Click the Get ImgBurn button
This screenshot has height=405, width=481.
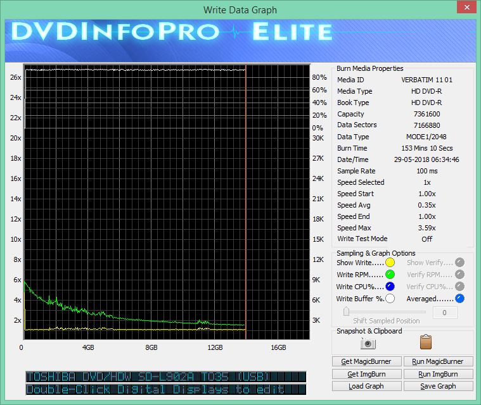[x=366, y=374]
